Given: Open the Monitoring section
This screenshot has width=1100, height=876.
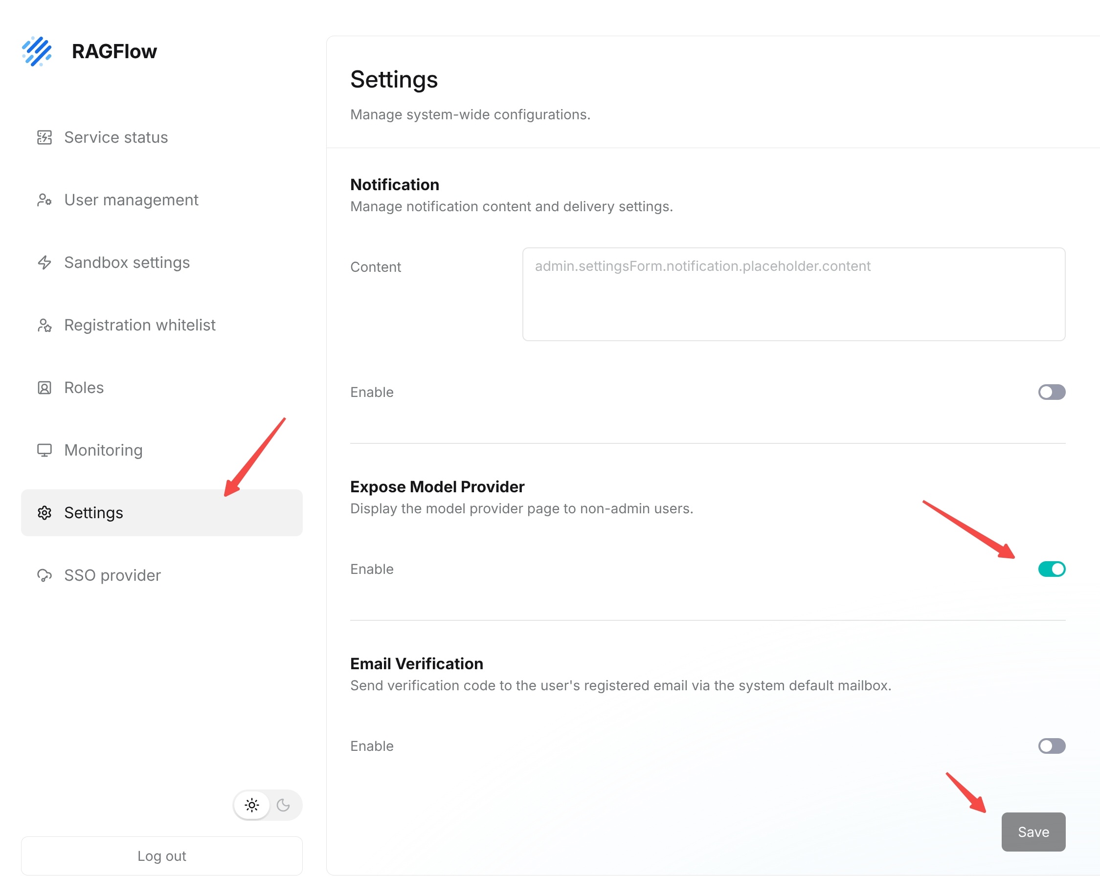Looking at the screenshot, I should click(x=162, y=450).
